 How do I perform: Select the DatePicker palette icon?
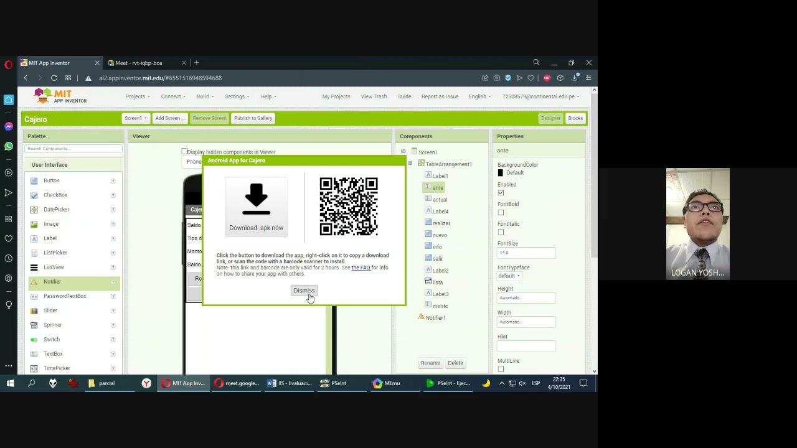tap(34, 210)
